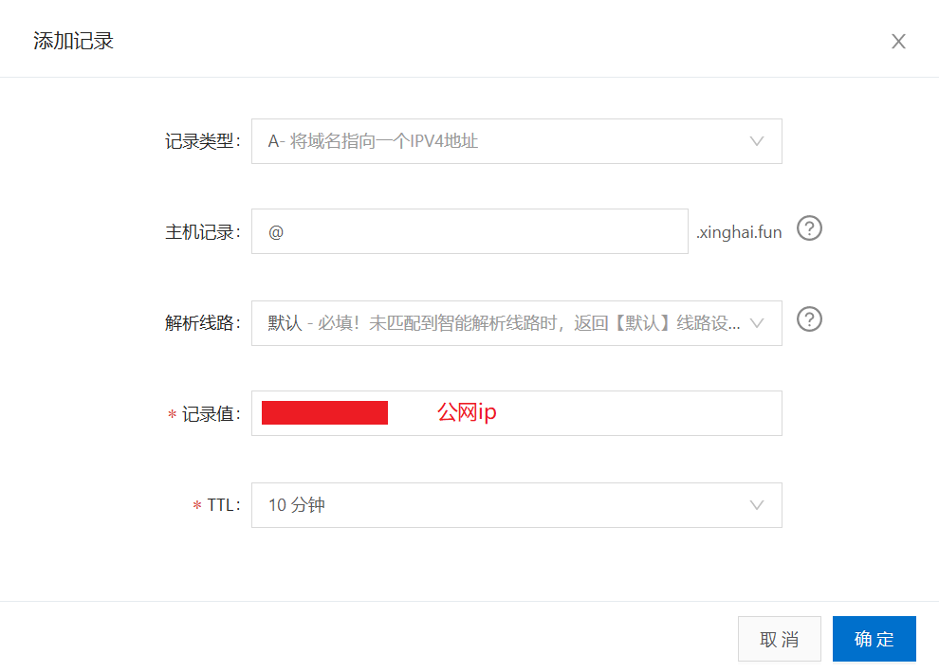Open help icon next to 解析线路 dropdown
This screenshot has width=939, height=672.
coord(809,319)
